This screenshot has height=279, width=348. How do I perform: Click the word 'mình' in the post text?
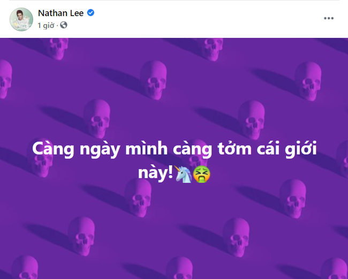[146, 148]
